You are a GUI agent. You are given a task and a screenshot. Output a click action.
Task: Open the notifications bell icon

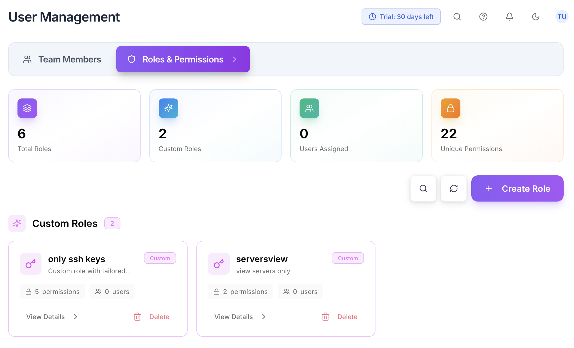509,17
